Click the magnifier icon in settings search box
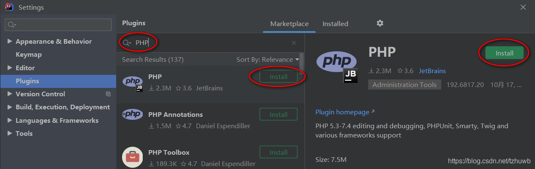 coord(12,25)
